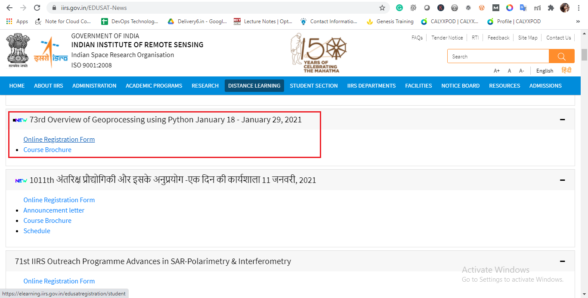Click the Gmail extension icon
Screen dimensions: 588x298
495,8
